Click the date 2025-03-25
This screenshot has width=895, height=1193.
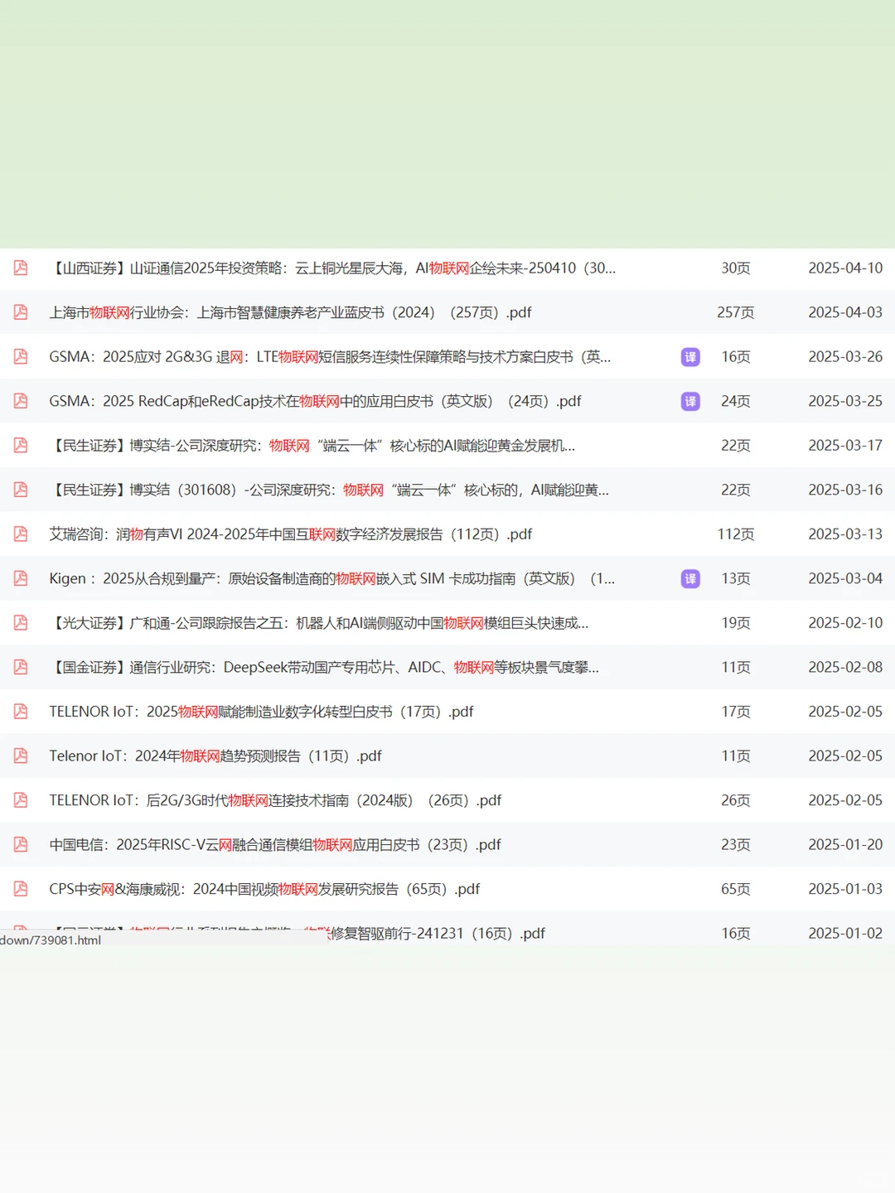(x=845, y=401)
